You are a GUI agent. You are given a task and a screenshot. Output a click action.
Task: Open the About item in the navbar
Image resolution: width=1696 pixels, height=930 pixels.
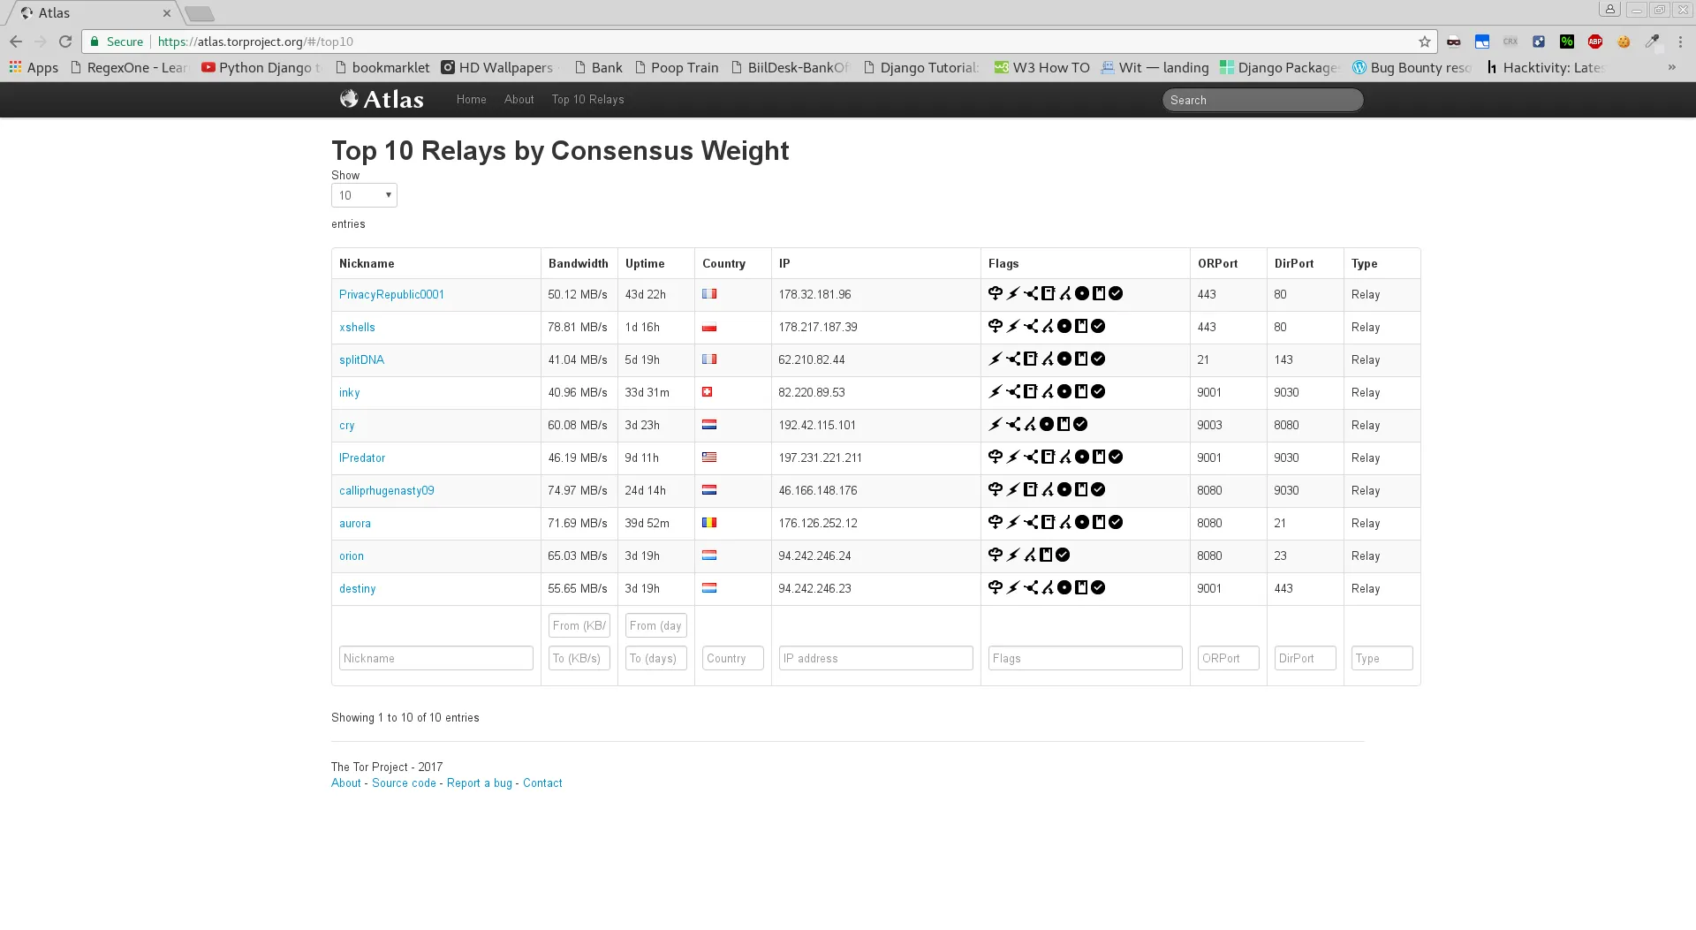(x=519, y=100)
